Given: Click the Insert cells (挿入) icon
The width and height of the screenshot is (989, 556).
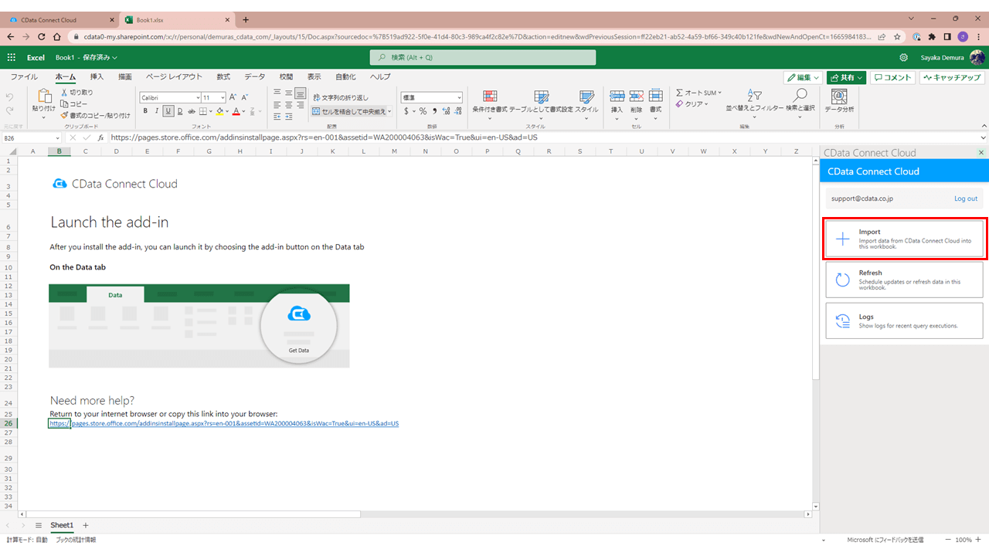Looking at the screenshot, I should click(x=617, y=96).
